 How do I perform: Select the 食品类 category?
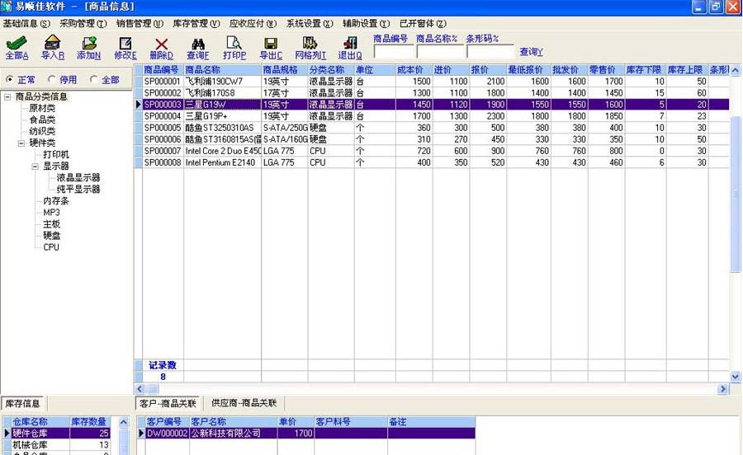[42, 120]
